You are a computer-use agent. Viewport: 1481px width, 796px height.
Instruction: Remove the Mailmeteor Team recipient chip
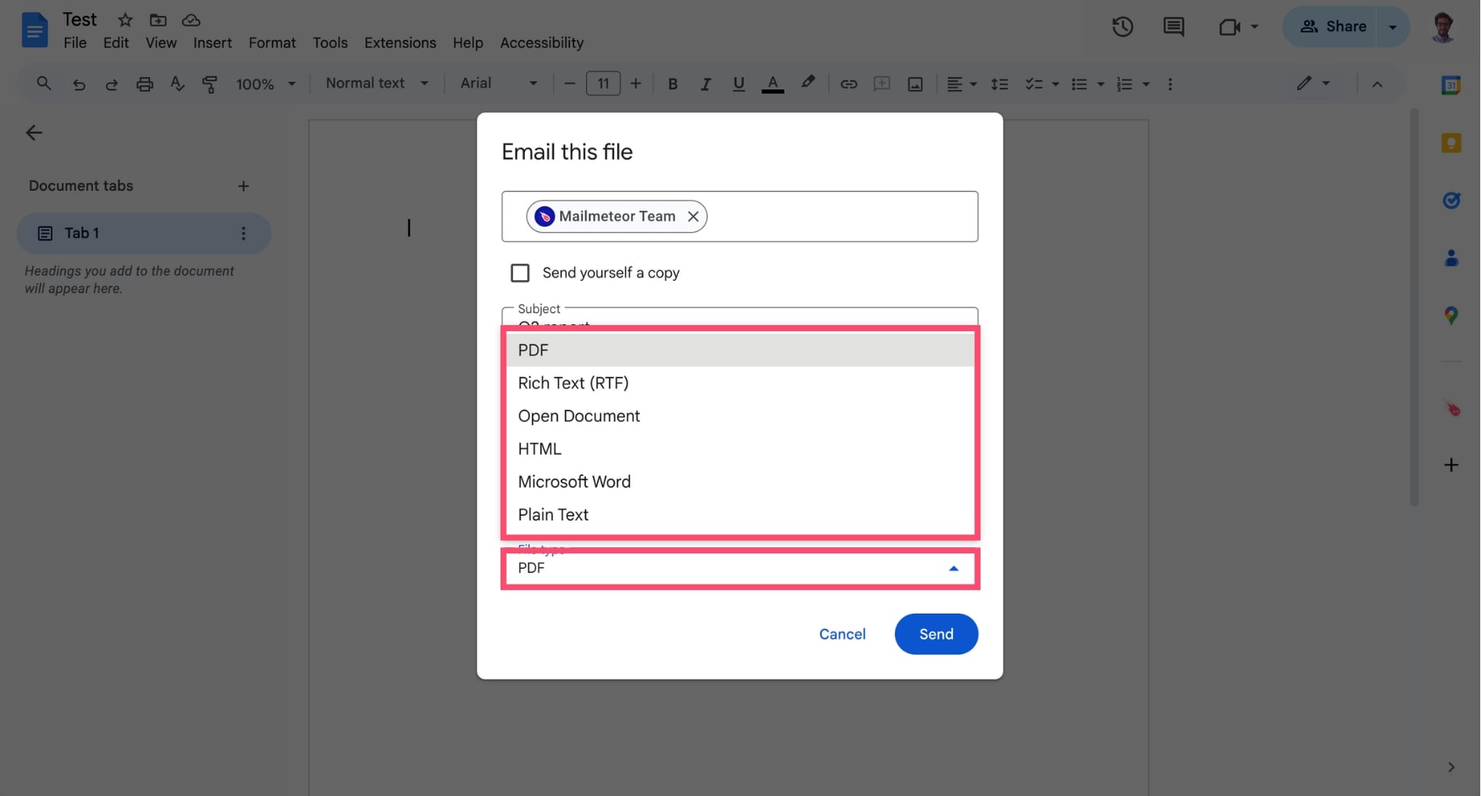[693, 216]
